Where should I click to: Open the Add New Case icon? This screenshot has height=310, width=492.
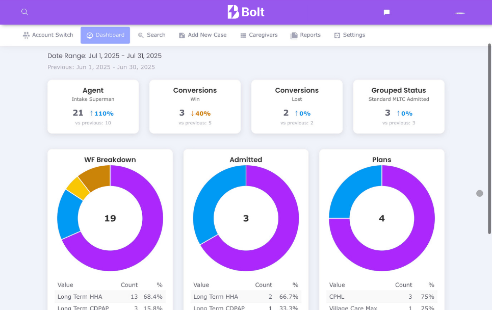(182, 35)
